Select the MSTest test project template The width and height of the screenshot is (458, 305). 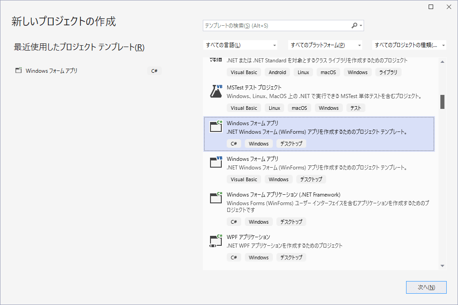point(319,98)
